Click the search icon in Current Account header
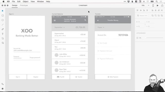165x92 pixels. pyautogui.click(x=85, y=20)
